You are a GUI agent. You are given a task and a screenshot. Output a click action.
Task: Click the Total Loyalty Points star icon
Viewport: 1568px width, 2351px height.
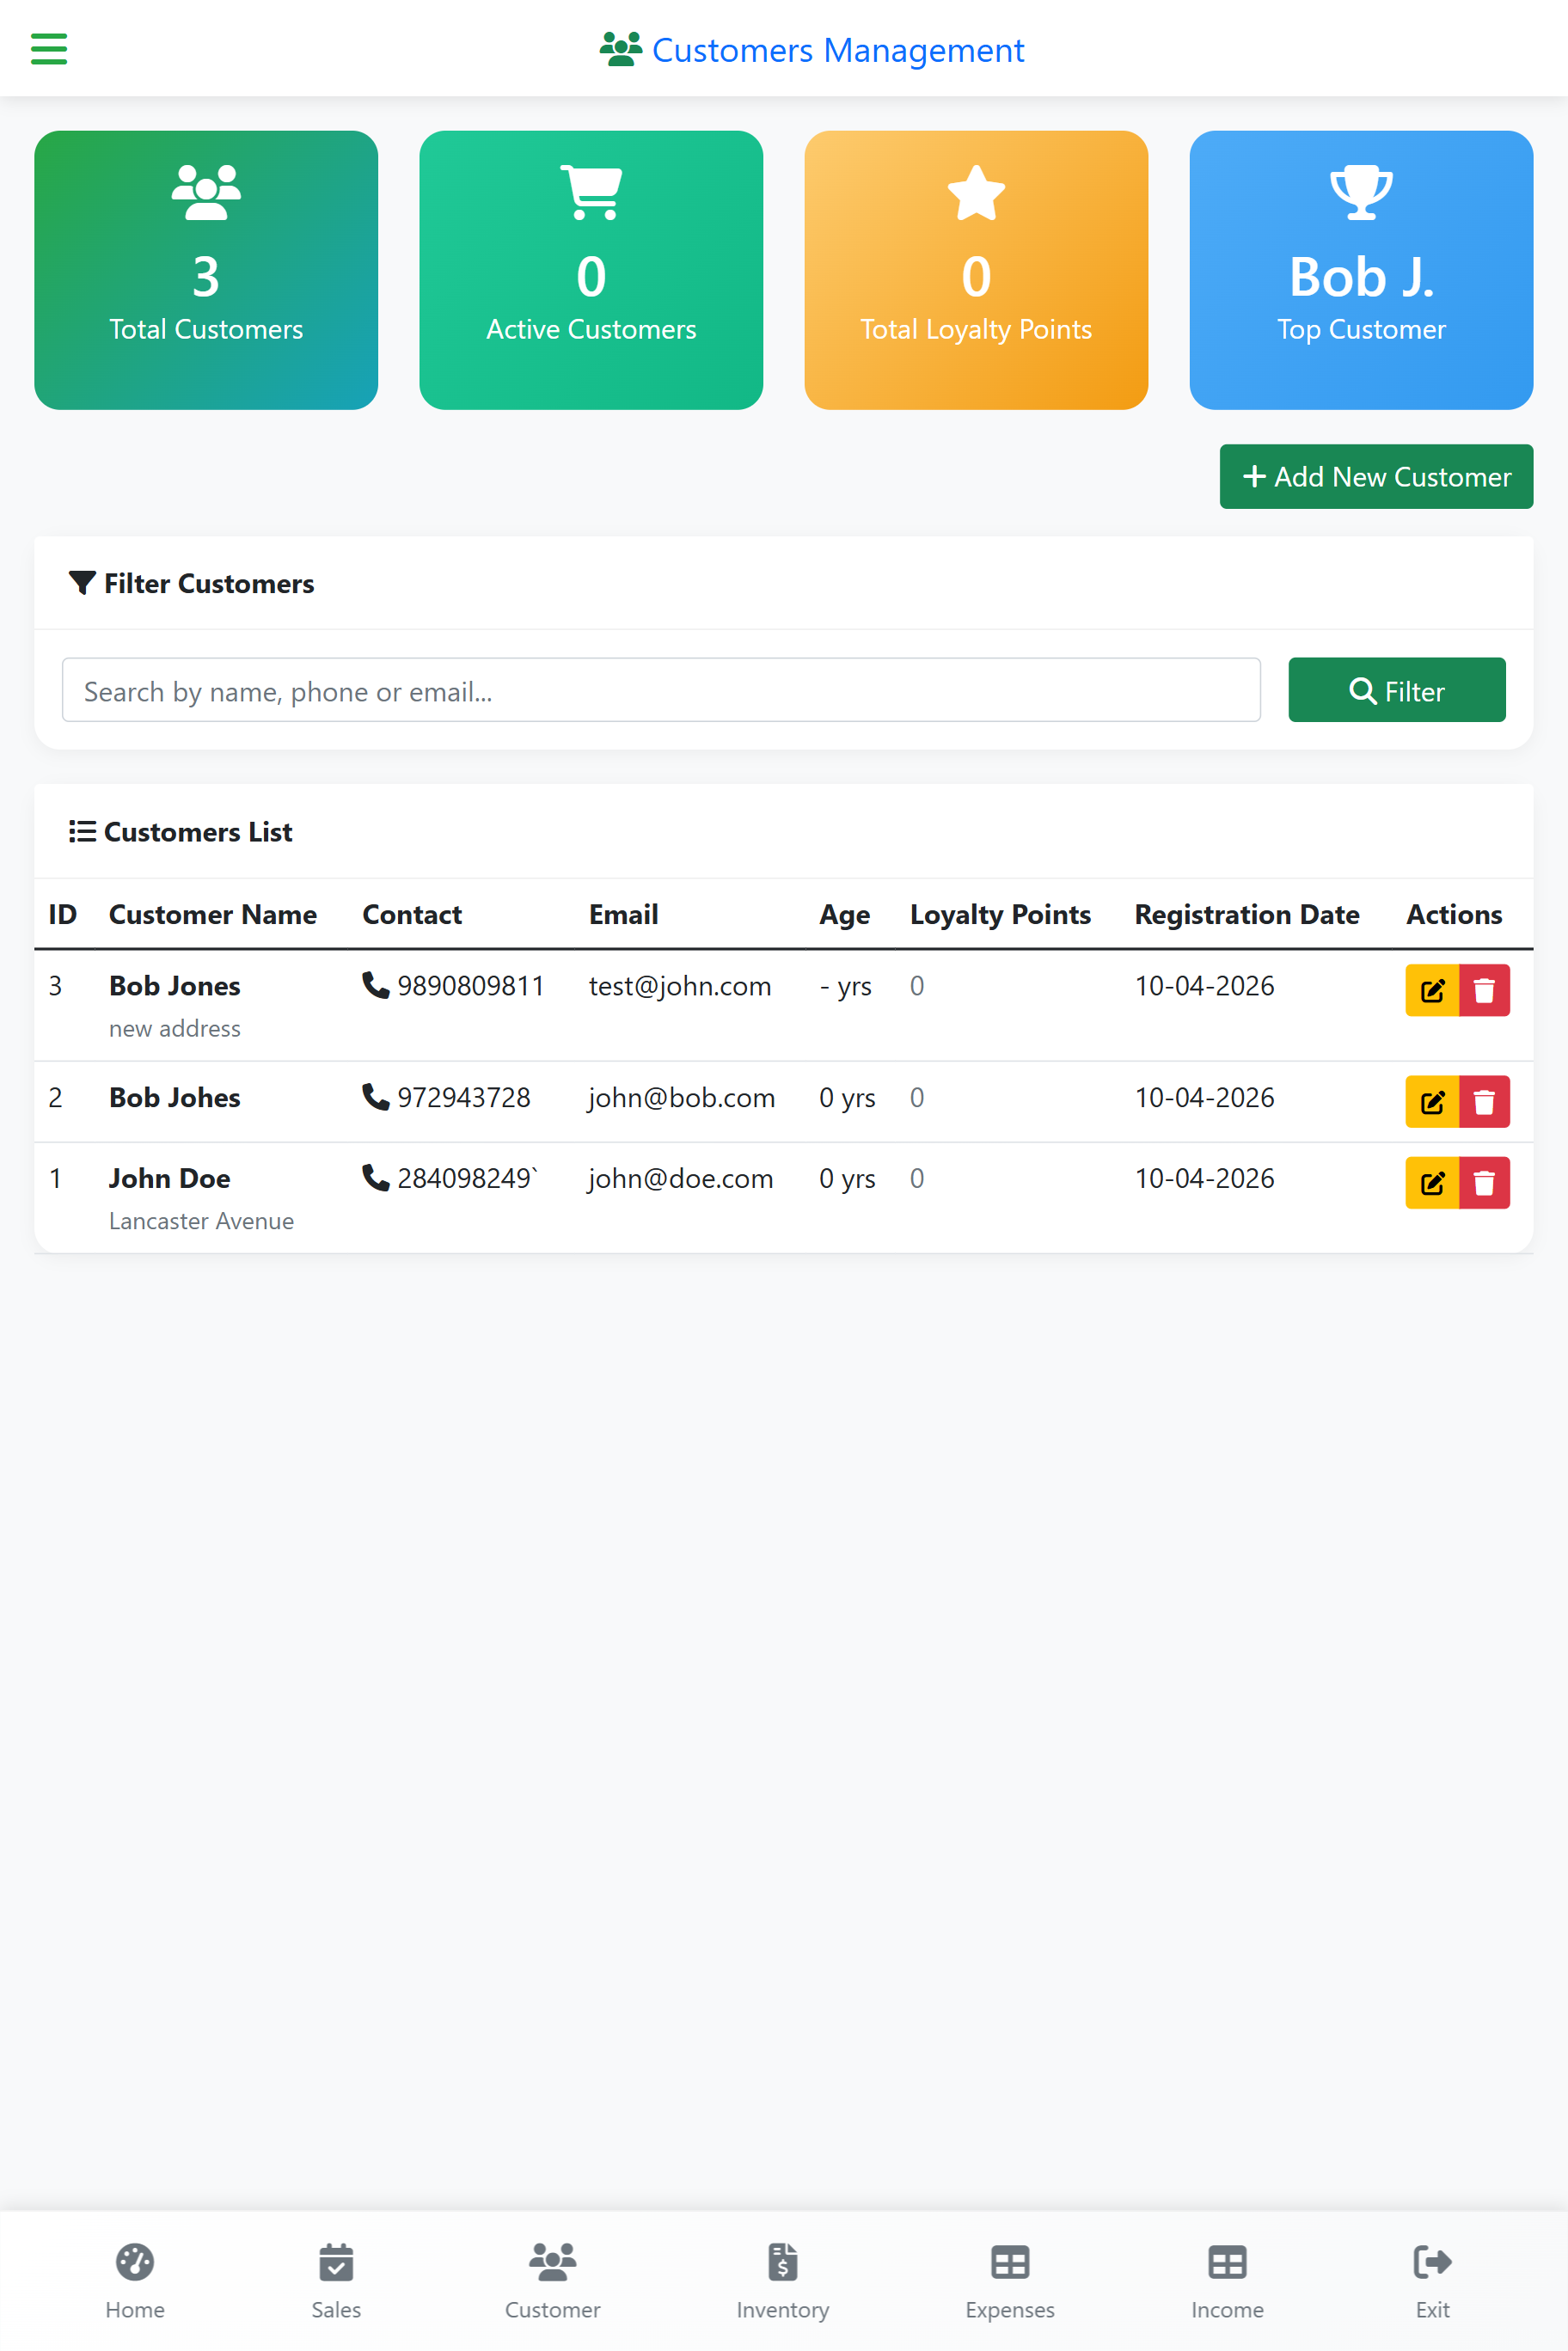[x=976, y=192]
